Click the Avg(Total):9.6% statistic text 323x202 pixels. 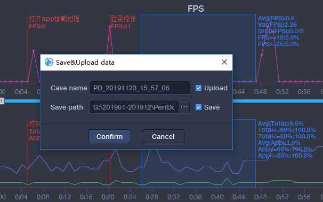(280, 123)
